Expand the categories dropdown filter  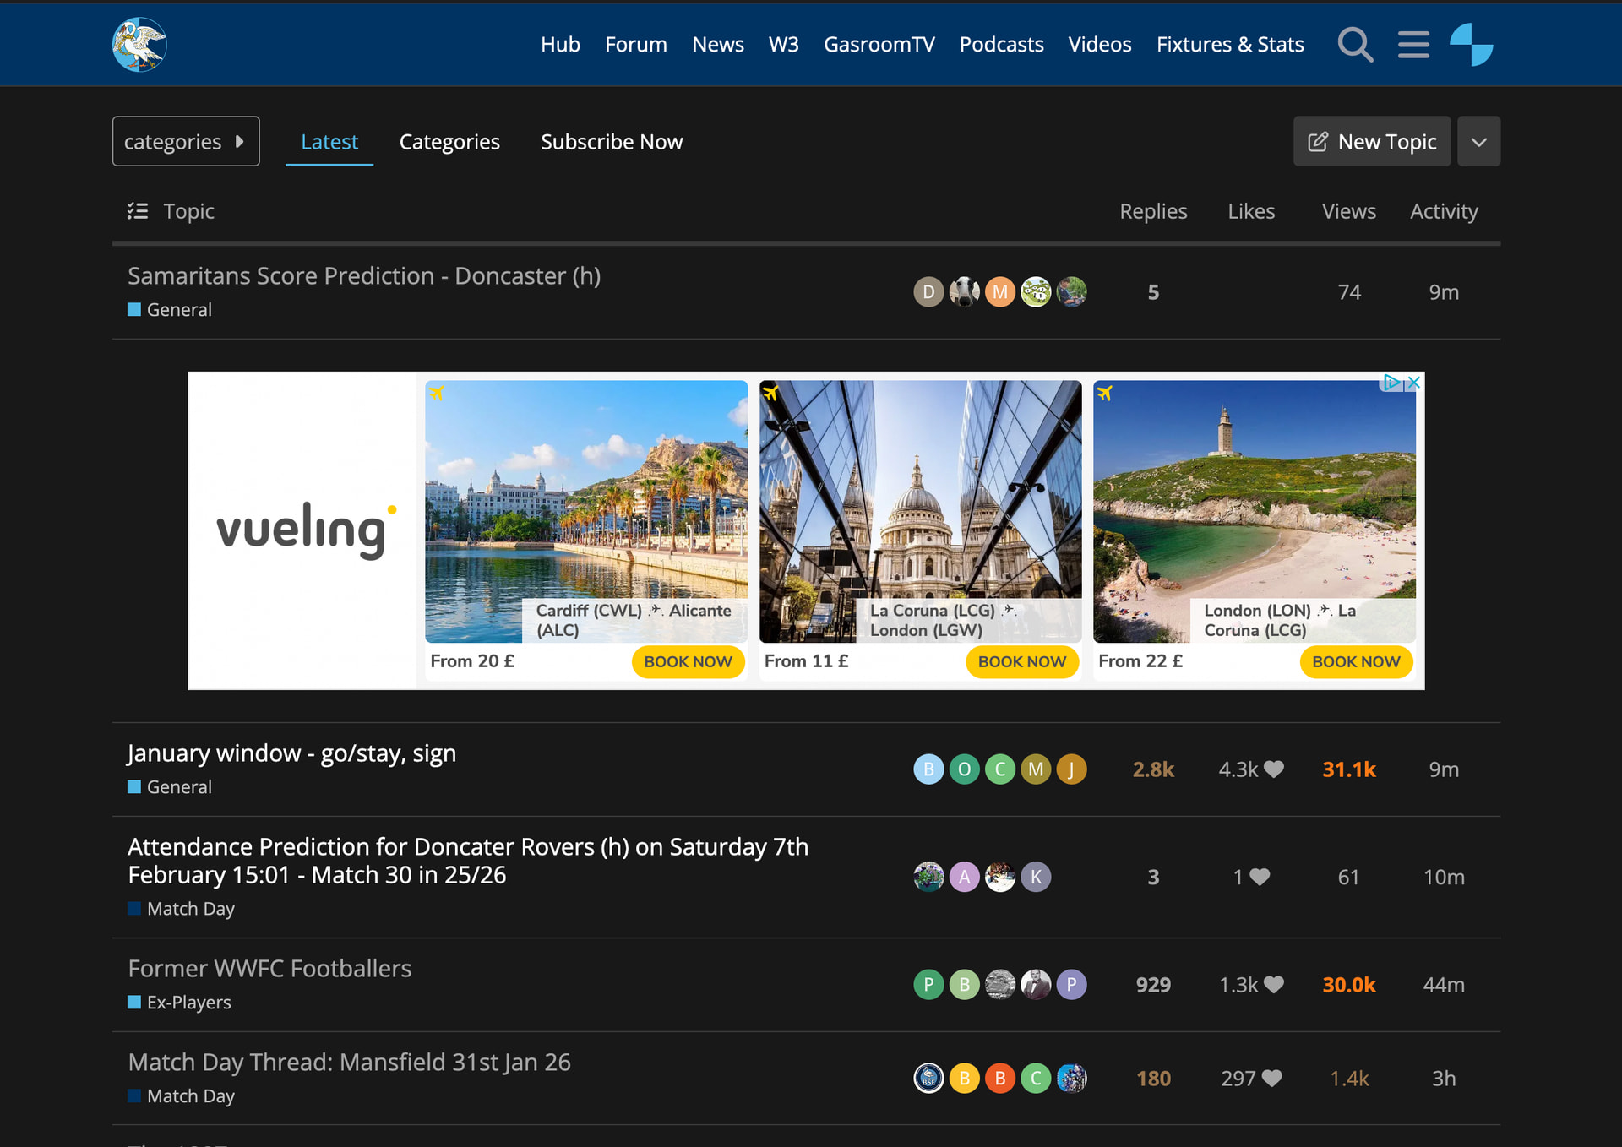[x=185, y=142]
